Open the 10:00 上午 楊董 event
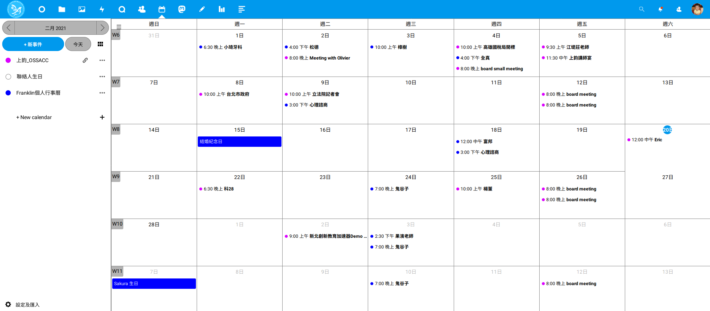This screenshot has height=311, width=710. (x=474, y=189)
